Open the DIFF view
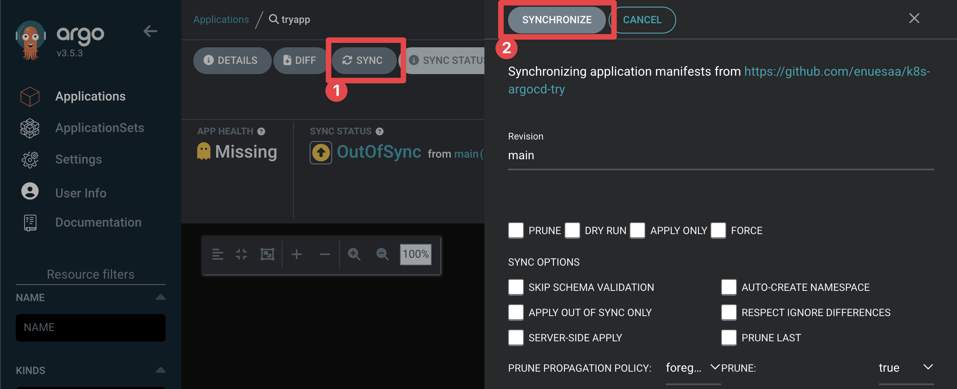This screenshot has width=957, height=389. (300, 60)
